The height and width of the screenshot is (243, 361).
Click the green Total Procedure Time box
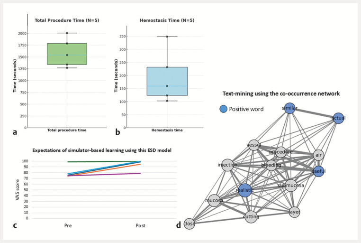point(67,54)
